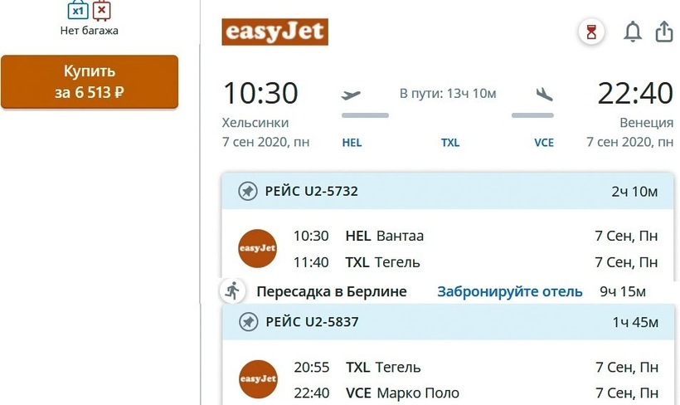Image resolution: width=680 pixels, height=405 pixels.
Task: Click the bell notification icon
Action: point(633,32)
